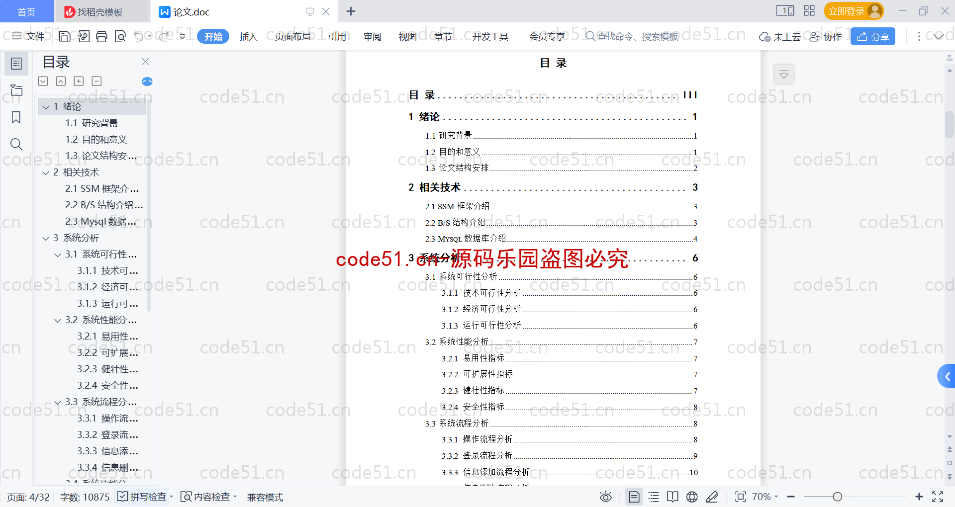Image resolution: width=955 pixels, height=507 pixels.
Task: Undo the last action
Action: click(x=139, y=36)
